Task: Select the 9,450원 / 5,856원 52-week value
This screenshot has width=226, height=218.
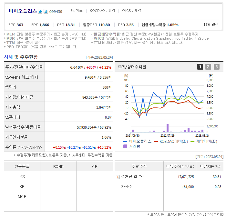Action: coord(98,77)
